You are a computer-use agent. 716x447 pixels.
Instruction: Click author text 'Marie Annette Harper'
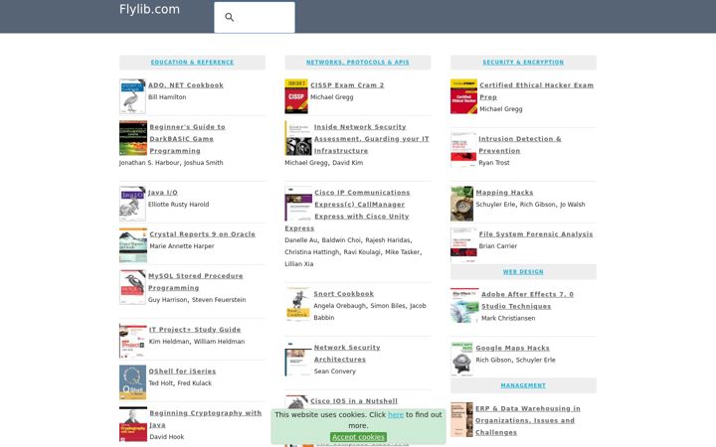click(181, 246)
